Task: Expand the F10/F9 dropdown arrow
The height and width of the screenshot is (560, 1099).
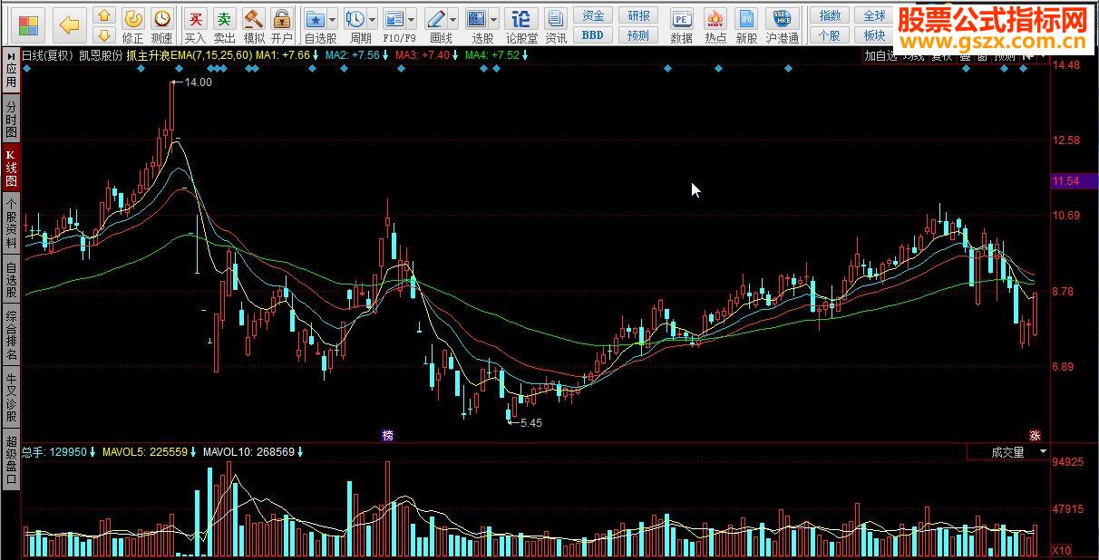Action: point(412,18)
